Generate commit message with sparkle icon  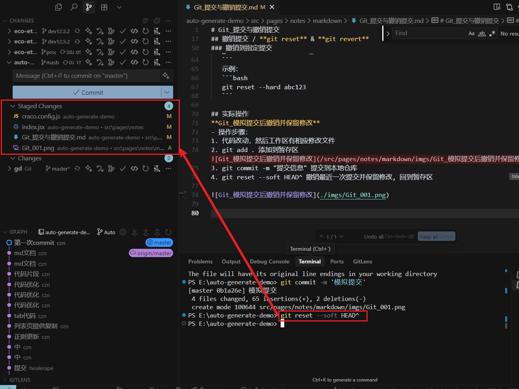pos(166,75)
